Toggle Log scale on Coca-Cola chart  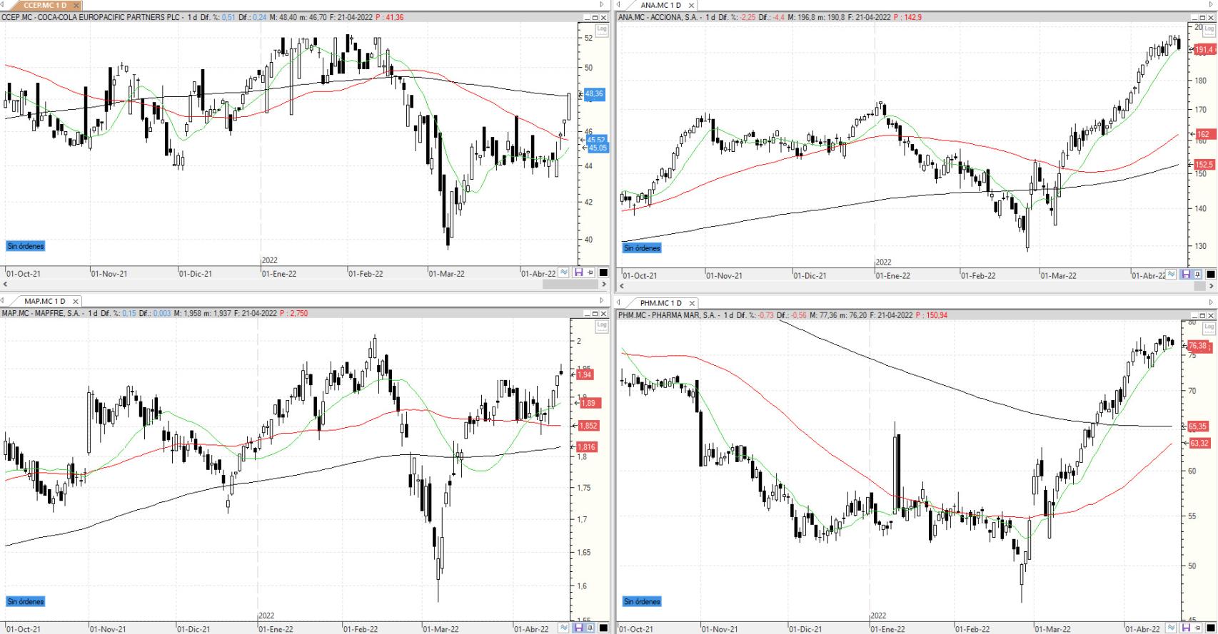pos(602,29)
